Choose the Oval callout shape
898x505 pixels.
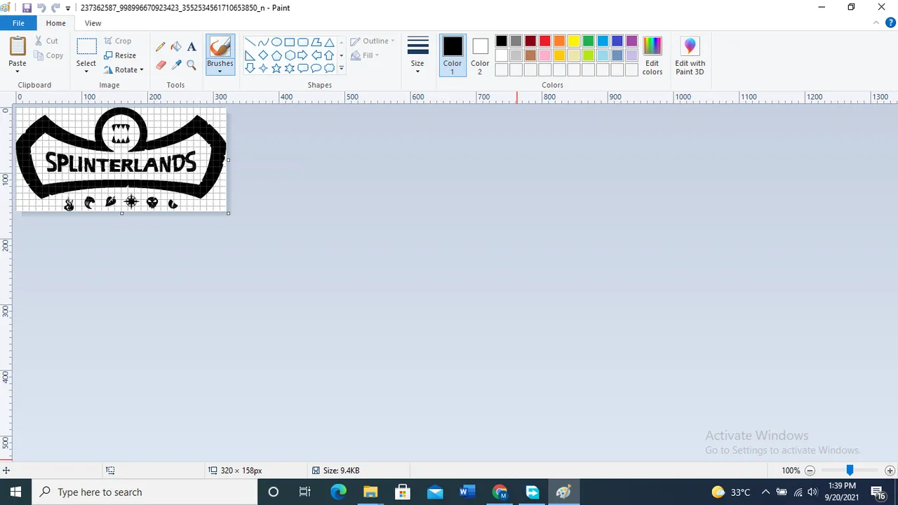pyautogui.click(x=316, y=68)
